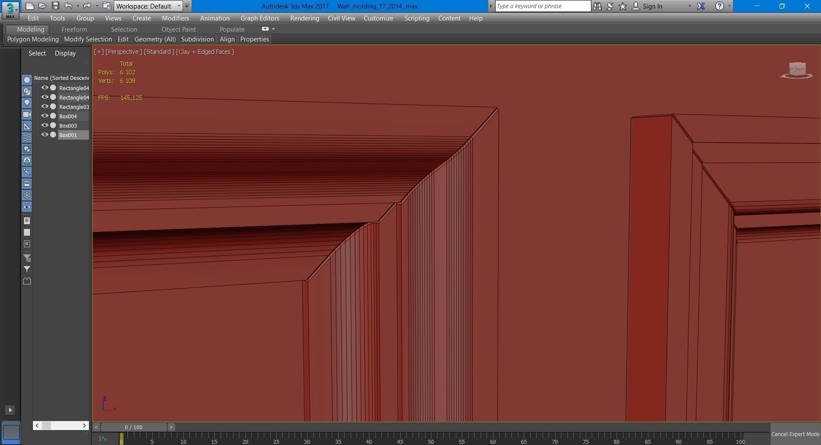Toggle Display Containers box filter icon

coord(27,184)
